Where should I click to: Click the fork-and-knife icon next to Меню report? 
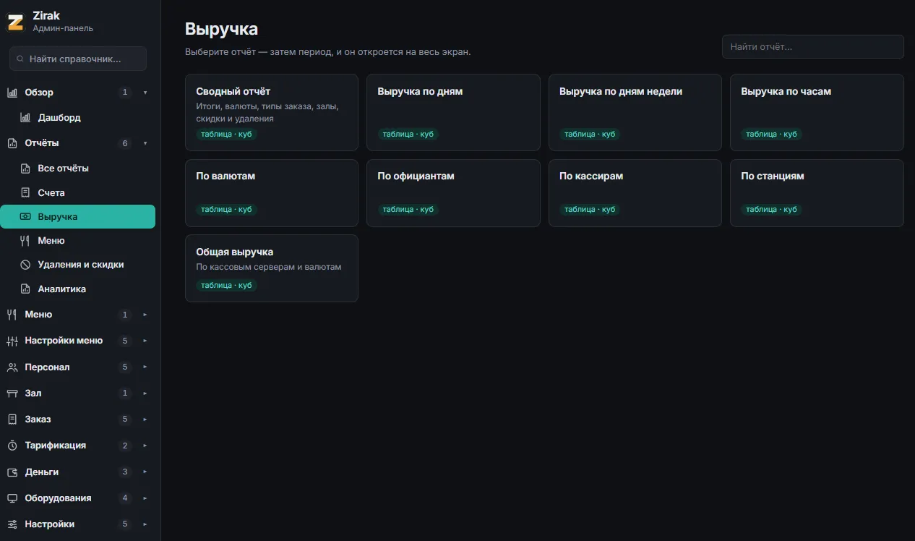coord(25,240)
